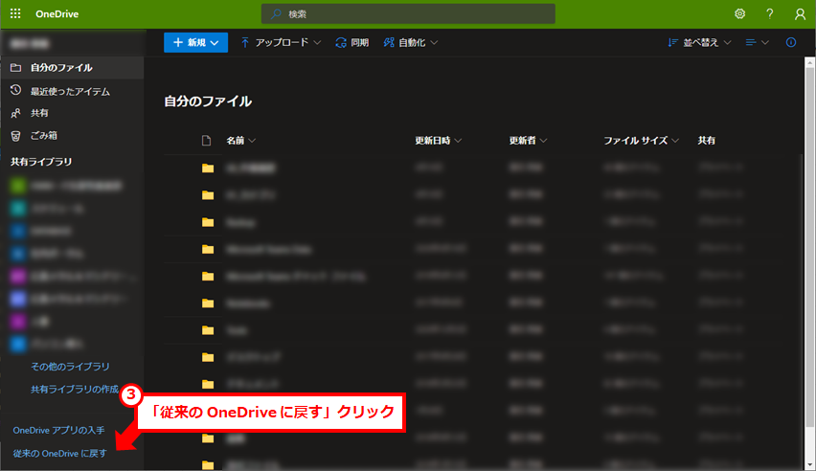The width and height of the screenshot is (816, 471).
Task: Click the scrollbar down arrow
Action: pyautogui.click(x=809, y=465)
